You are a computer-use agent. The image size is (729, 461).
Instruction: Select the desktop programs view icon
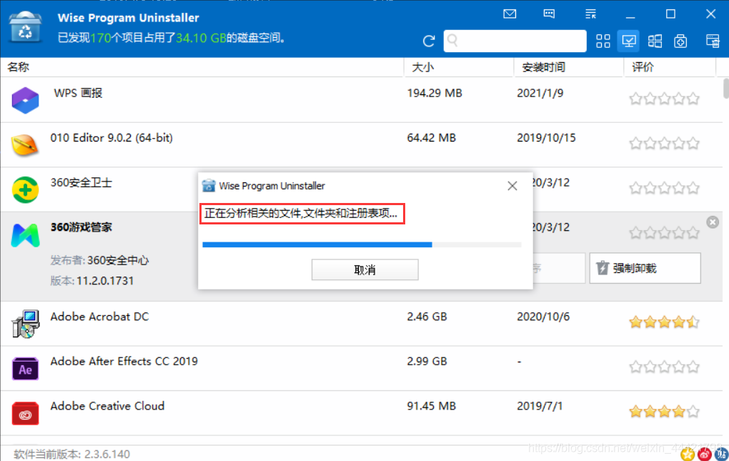click(x=628, y=41)
